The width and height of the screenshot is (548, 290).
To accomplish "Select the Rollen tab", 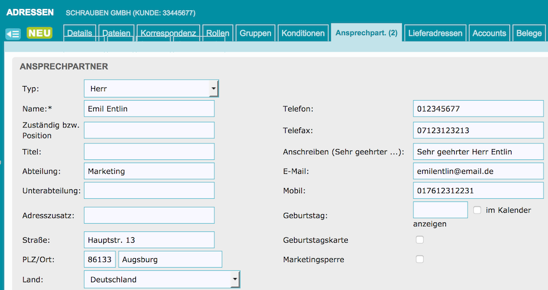I will pyautogui.click(x=218, y=33).
